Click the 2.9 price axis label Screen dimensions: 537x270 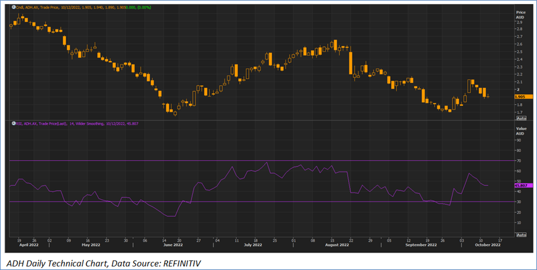519,22
